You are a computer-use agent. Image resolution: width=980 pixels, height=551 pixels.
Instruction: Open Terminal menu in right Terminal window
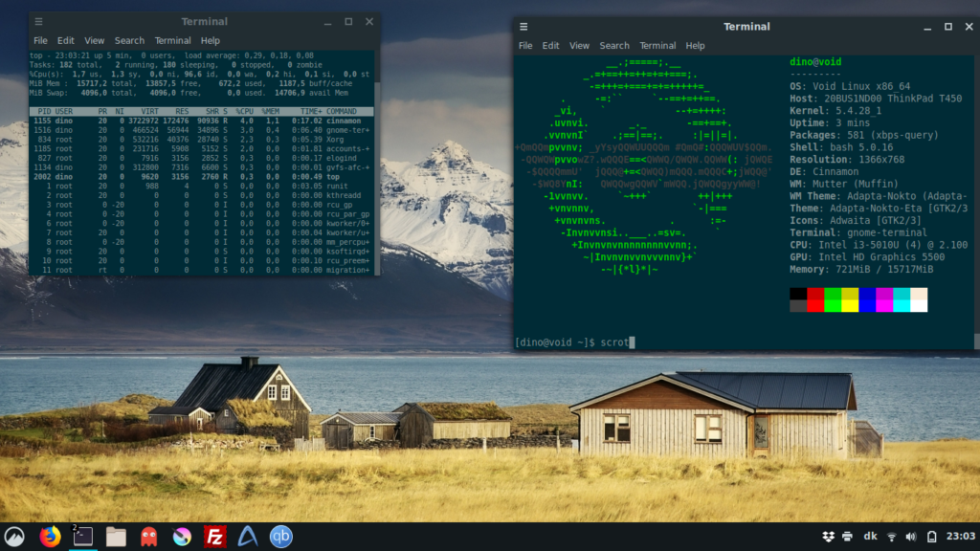[657, 46]
